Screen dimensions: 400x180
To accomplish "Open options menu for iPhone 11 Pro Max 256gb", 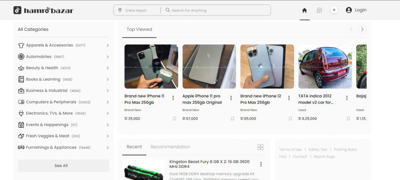I will [173, 98].
